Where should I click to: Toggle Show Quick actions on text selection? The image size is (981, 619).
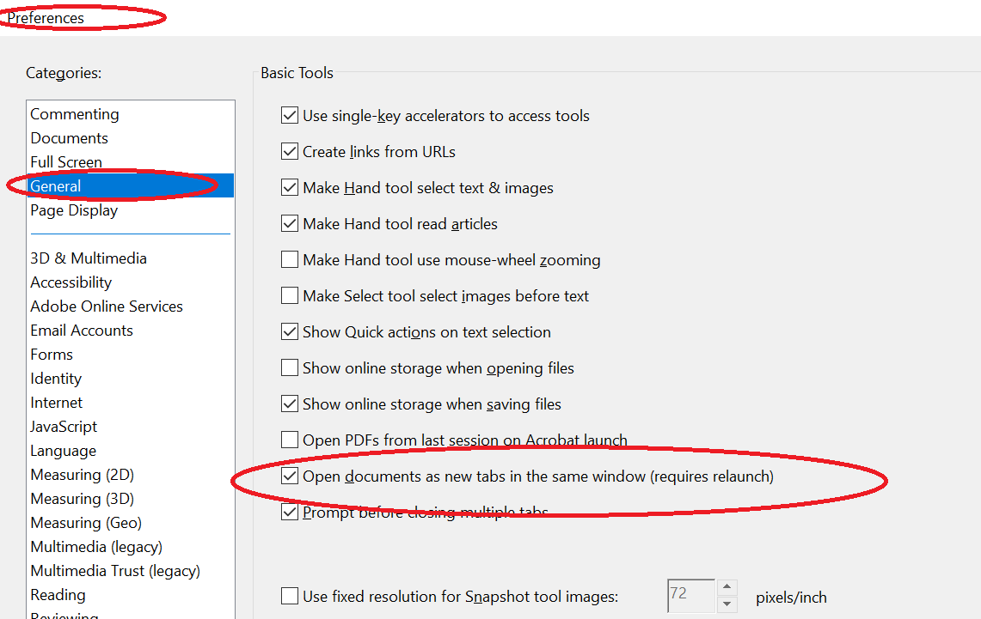290,331
